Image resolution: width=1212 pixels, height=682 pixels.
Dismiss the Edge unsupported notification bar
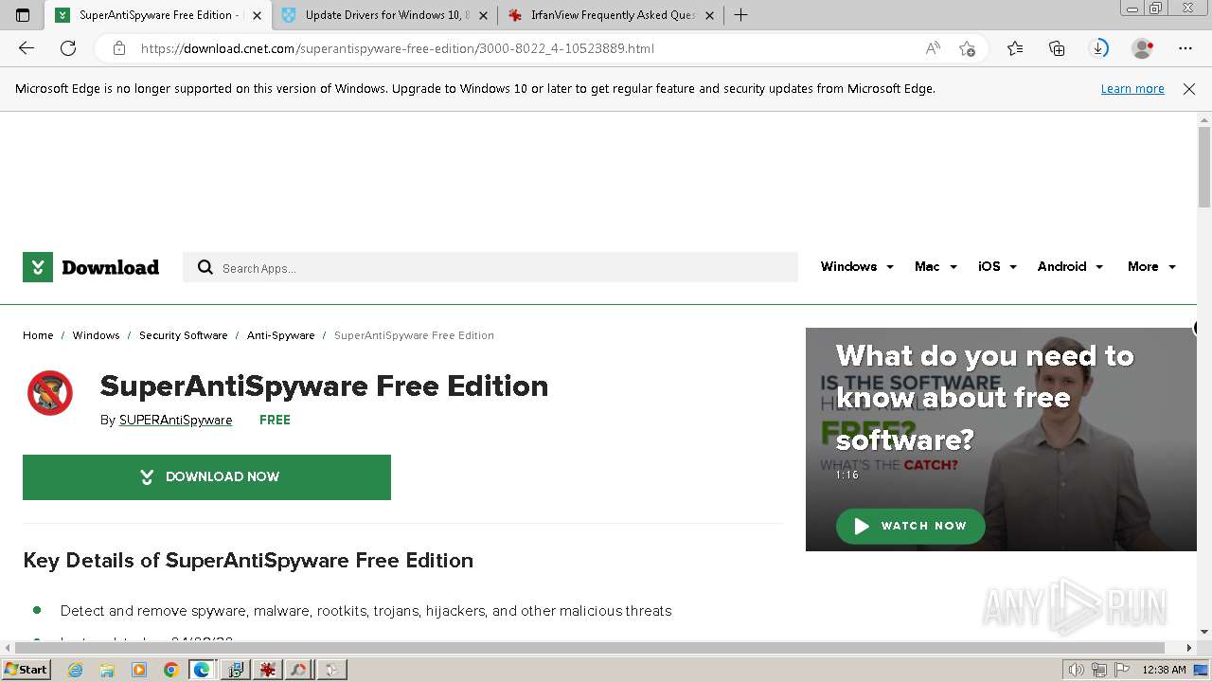pyautogui.click(x=1189, y=88)
